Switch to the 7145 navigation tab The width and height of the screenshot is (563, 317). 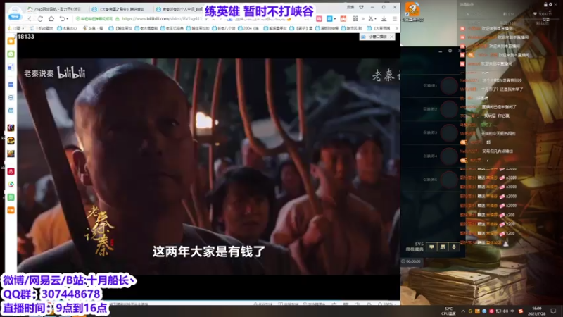[x=56, y=9]
